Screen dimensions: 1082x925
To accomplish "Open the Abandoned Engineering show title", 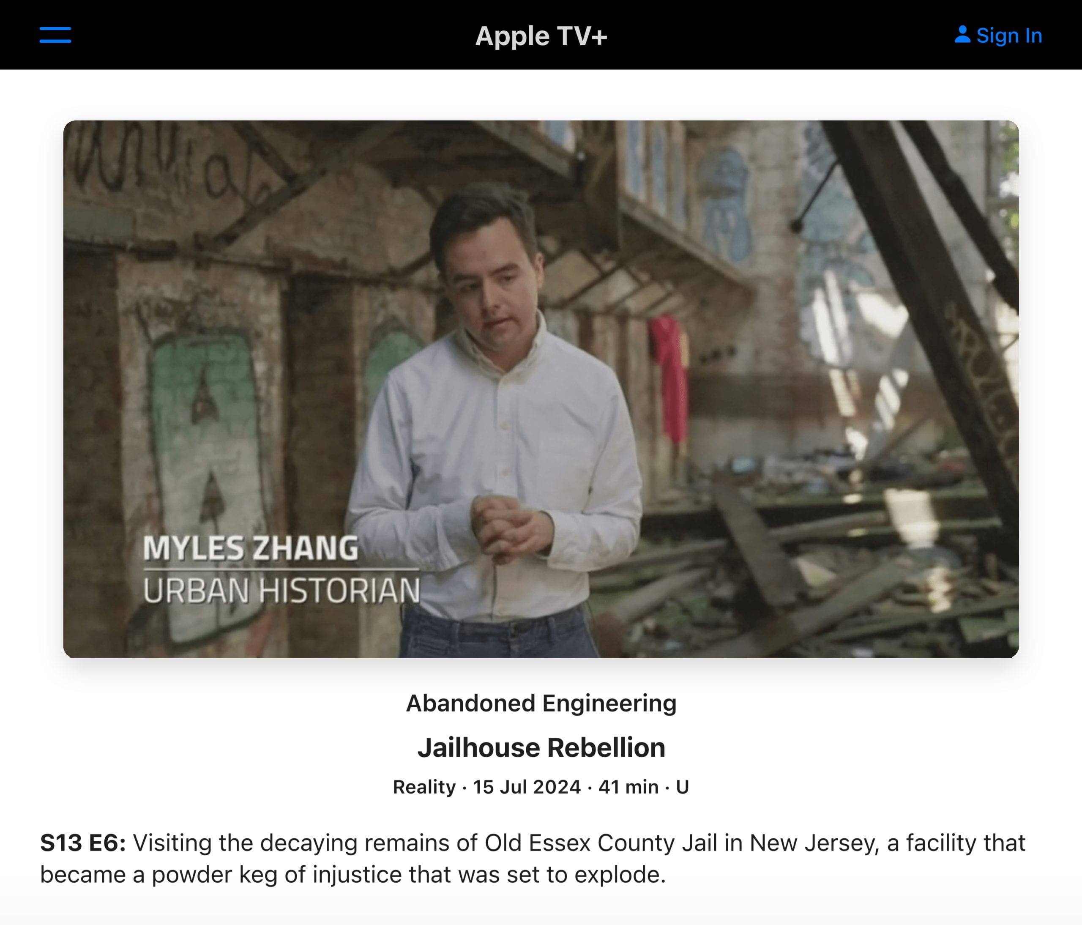I will 541,703.
